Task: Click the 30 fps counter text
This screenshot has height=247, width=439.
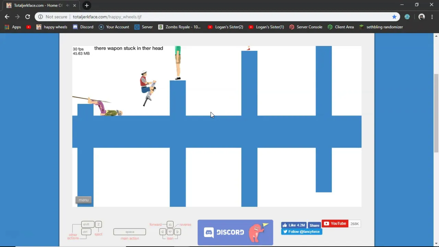Action: point(78,49)
